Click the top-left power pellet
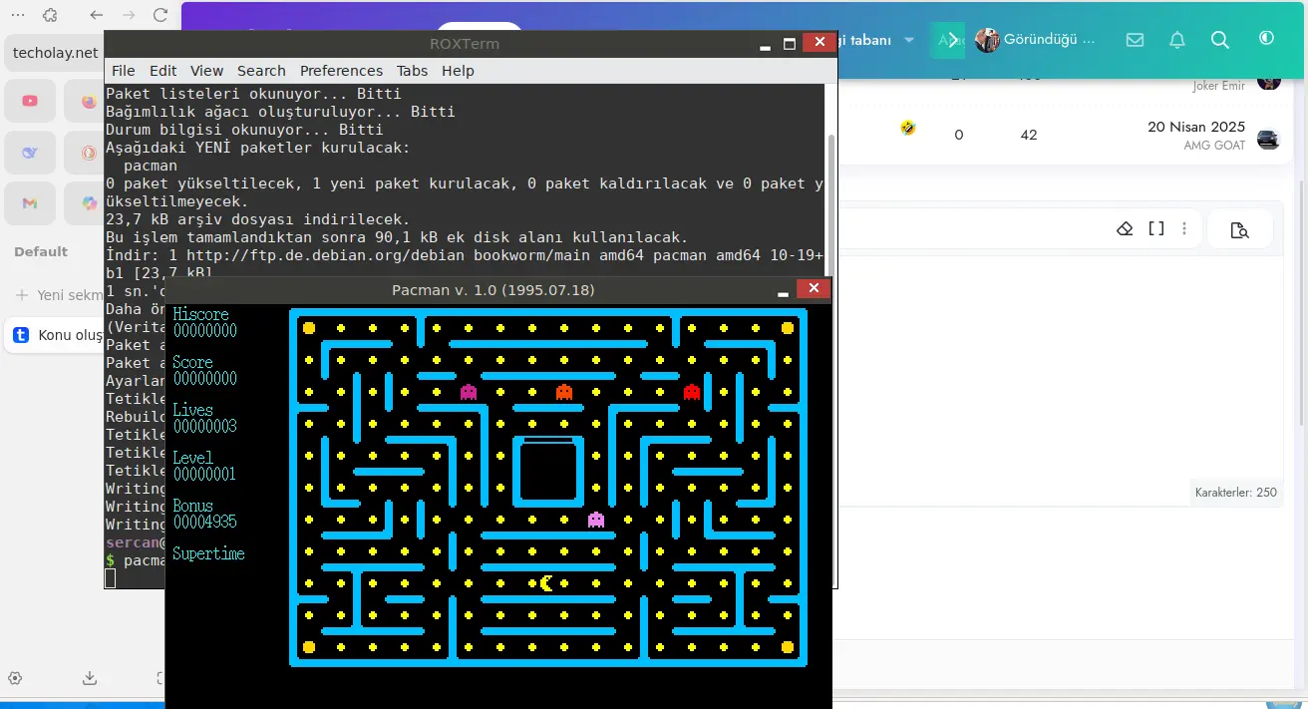The image size is (1308, 709). [309, 328]
